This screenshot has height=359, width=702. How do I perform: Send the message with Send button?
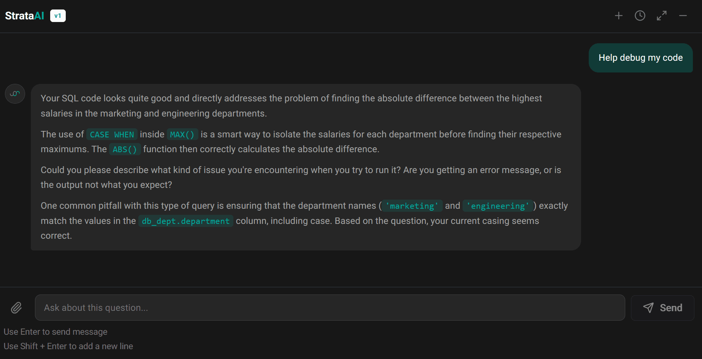[662, 308]
